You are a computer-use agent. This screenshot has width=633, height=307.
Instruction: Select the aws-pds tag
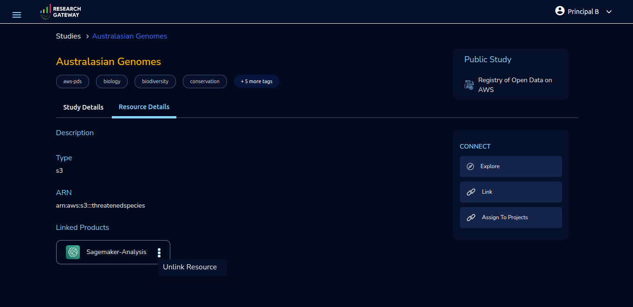(x=72, y=81)
